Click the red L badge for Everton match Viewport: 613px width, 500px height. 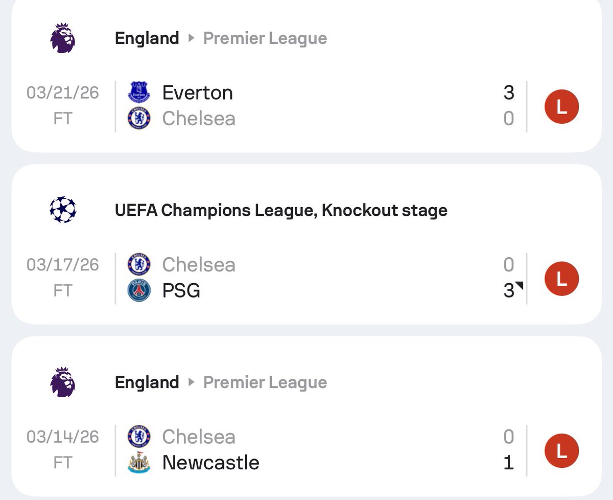pyautogui.click(x=561, y=107)
